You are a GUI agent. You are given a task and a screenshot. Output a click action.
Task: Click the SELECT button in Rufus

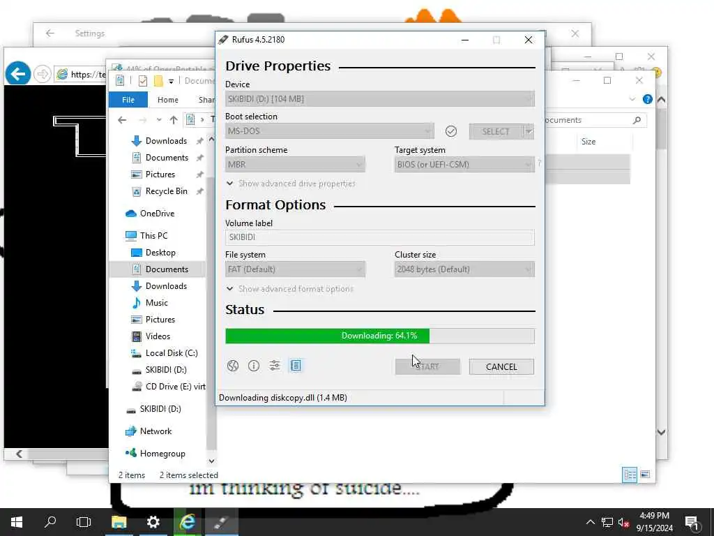496,132
